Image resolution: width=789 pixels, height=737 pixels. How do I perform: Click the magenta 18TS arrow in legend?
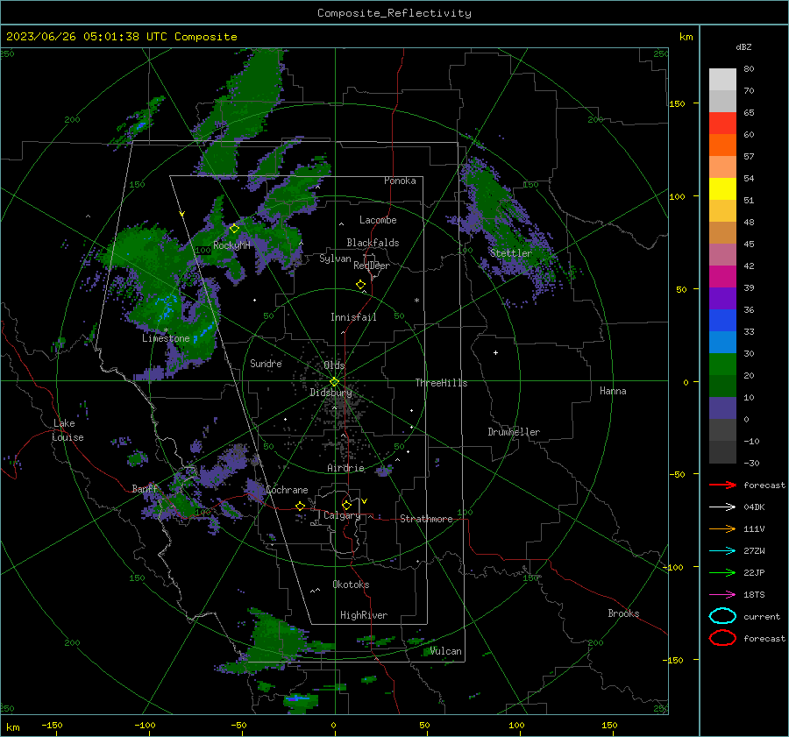[722, 595]
